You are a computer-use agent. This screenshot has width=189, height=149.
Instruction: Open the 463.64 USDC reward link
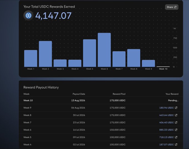tap(166, 115)
